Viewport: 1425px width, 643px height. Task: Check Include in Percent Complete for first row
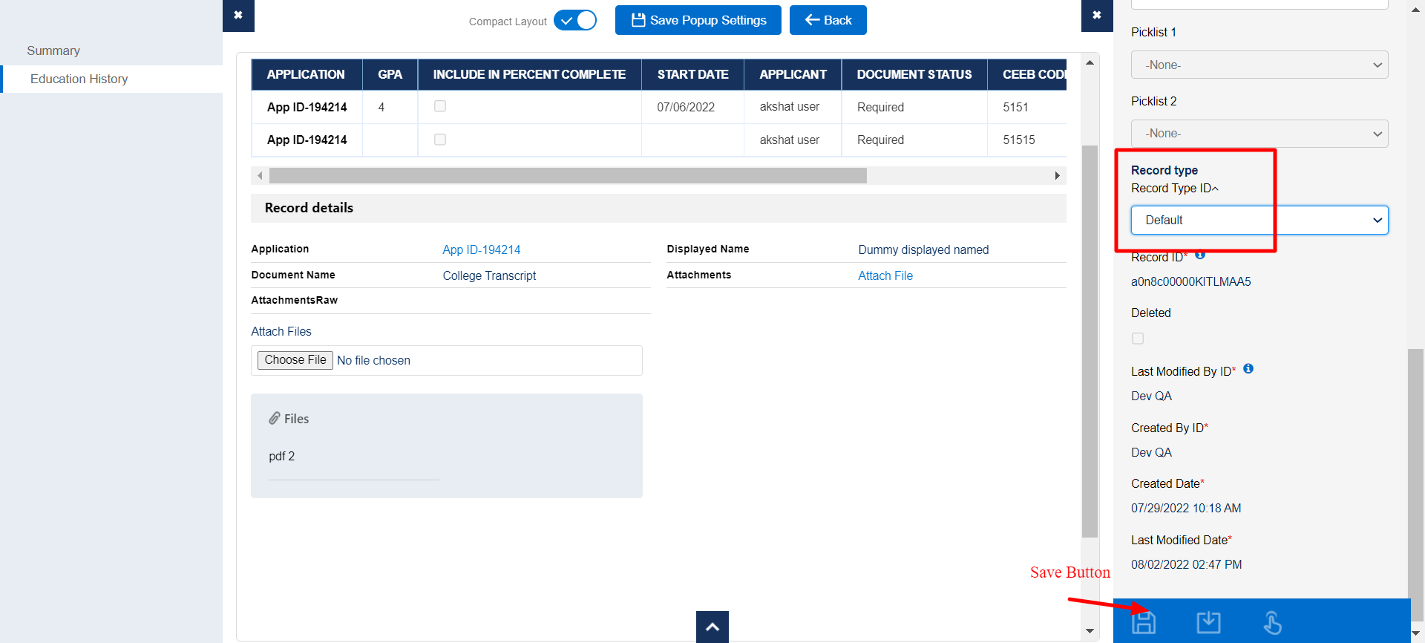point(440,106)
